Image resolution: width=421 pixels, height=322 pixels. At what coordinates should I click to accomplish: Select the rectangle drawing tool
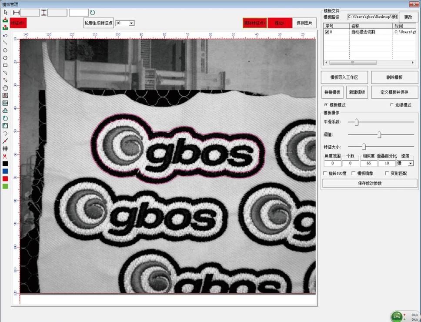[5, 65]
